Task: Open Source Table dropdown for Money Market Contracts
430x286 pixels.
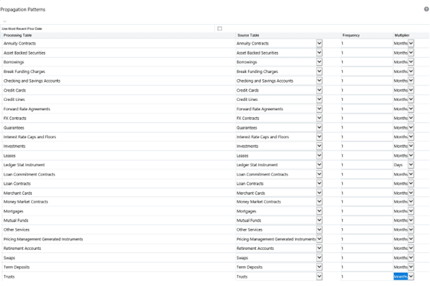Action: (x=319, y=202)
